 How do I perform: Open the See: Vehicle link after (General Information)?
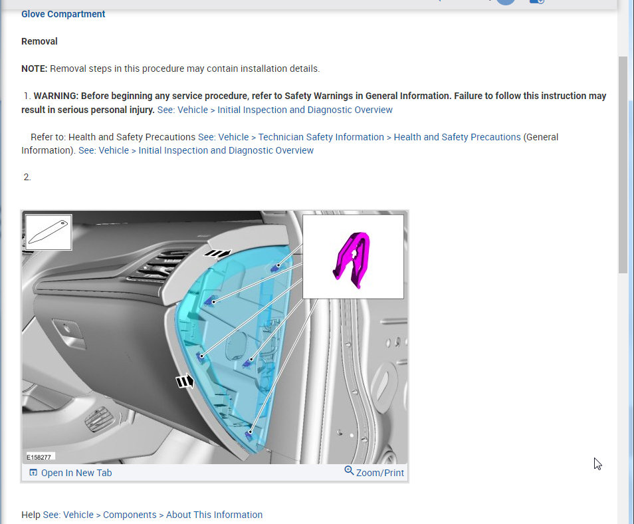pyautogui.click(x=104, y=150)
